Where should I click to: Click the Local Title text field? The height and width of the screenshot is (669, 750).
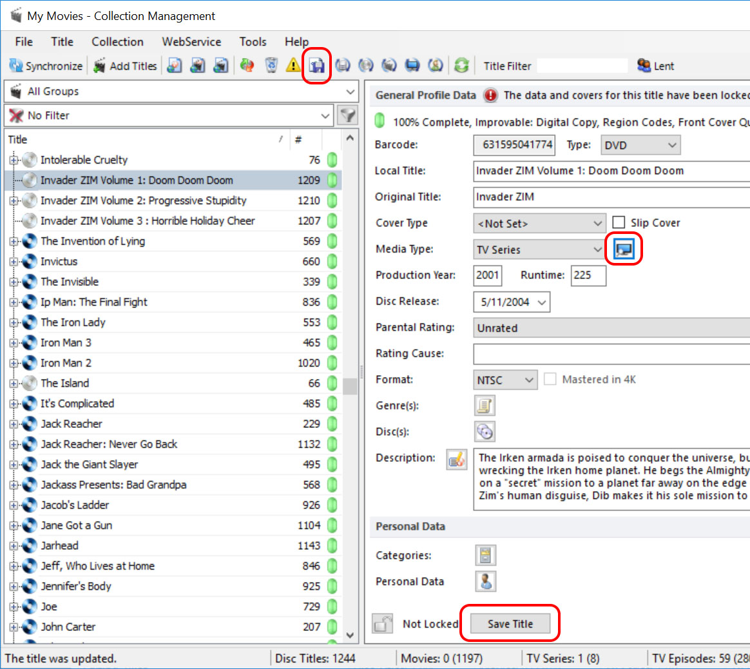[611, 171]
